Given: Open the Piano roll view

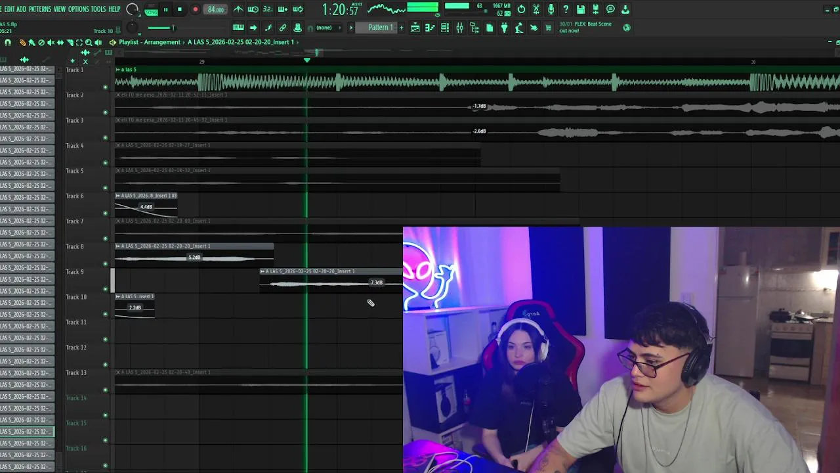Looking at the screenshot, I should tap(430, 28).
